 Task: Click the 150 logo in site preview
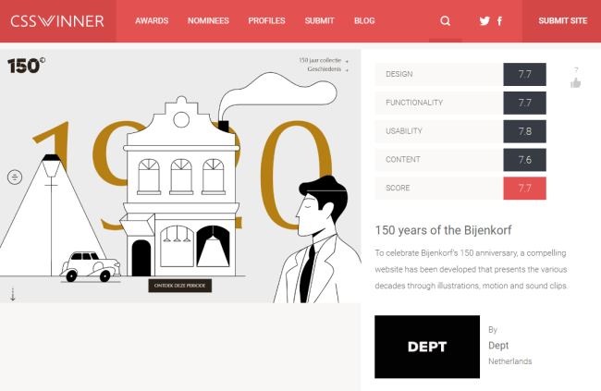coord(27,66)
